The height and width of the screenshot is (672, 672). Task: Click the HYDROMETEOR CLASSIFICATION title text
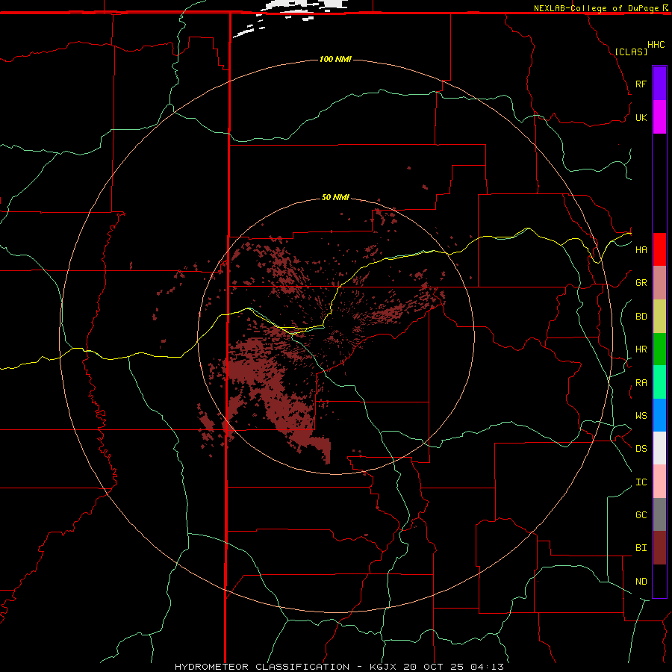pyautogui.click(x=262, y=667)
